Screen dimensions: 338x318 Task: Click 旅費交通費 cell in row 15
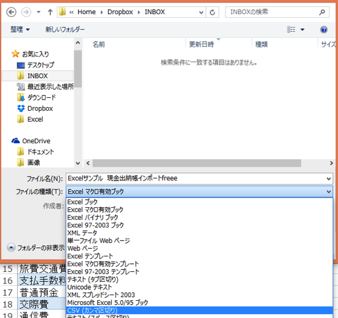pos(42,269)
